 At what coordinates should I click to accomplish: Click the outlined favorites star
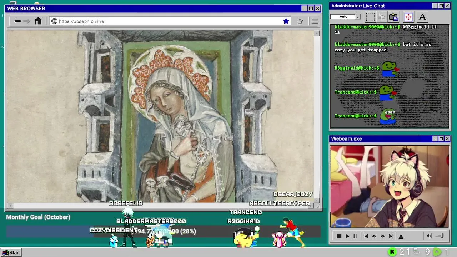(x=300, y=21)
